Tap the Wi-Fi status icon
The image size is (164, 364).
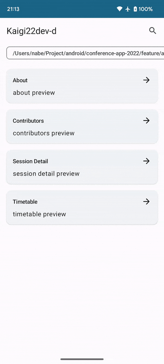tap(120, 9)
